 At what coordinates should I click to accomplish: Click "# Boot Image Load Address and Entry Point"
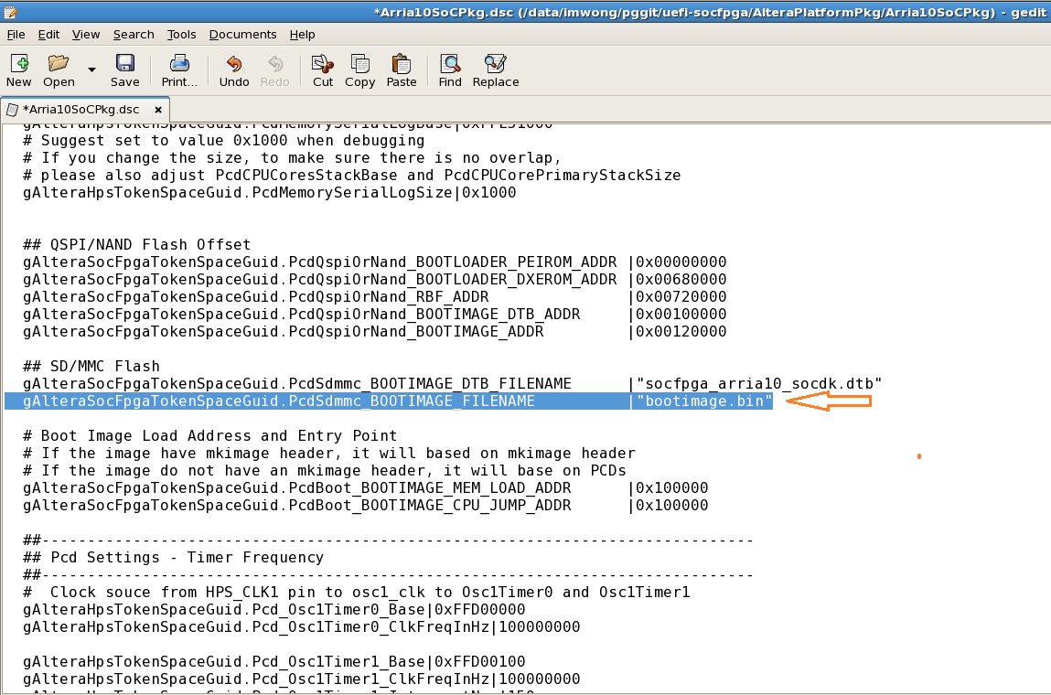[209, 435]
